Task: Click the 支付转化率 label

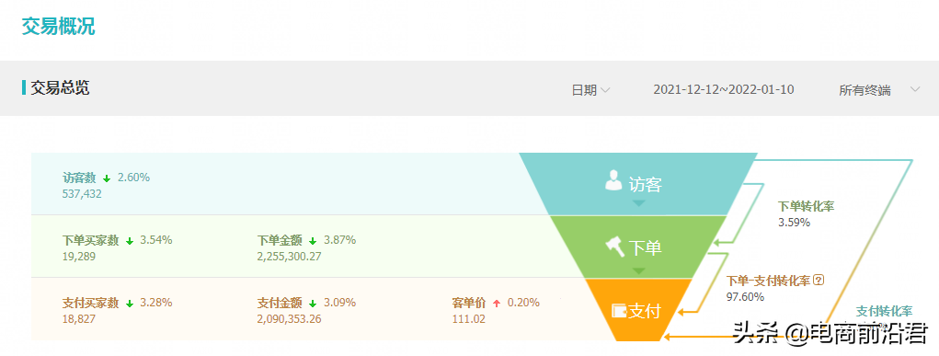Action: (884, 311)
